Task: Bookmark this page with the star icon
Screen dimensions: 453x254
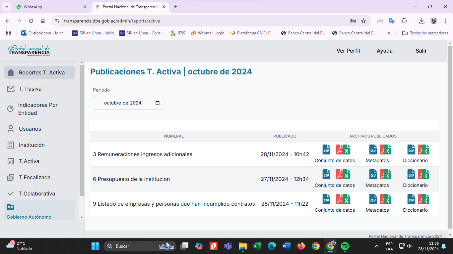Action: tap(363, 21)
